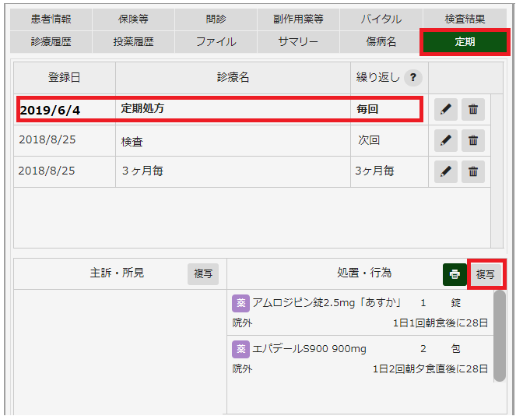
Task: Click 1日1回朝食後に28日 dosage text
Action: pyautogui.click(x=441, y=323)
